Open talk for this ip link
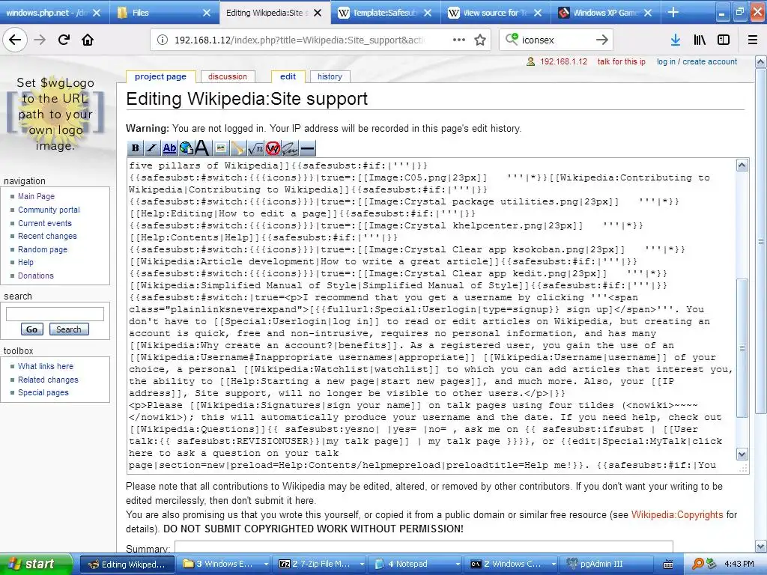 click(x=621, y=61)
